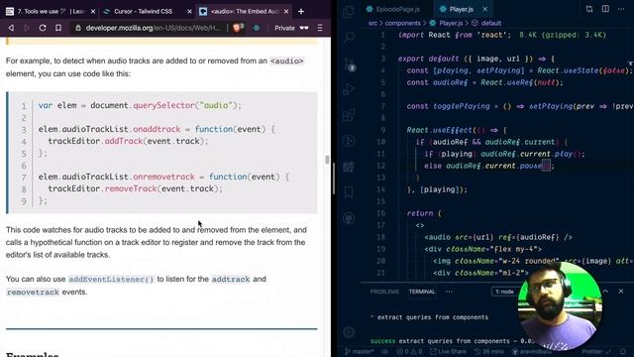Switch to Cursor - Tailwind CSS tab

tap(143, 11)
